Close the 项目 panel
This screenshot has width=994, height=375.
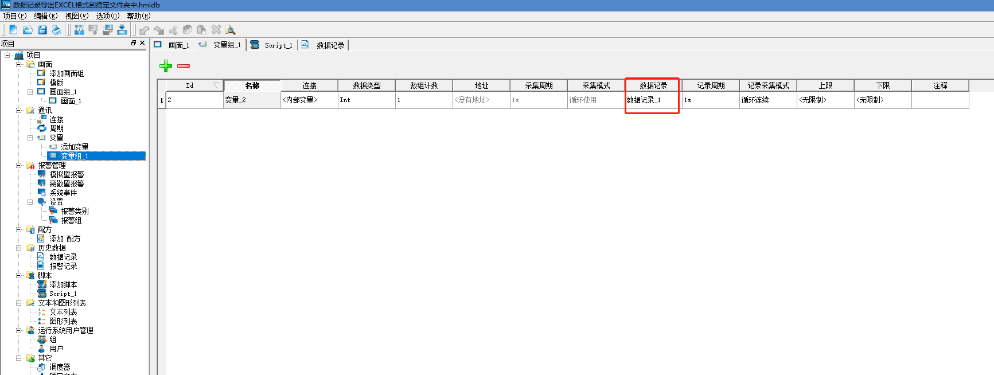[x=142, y=43]
